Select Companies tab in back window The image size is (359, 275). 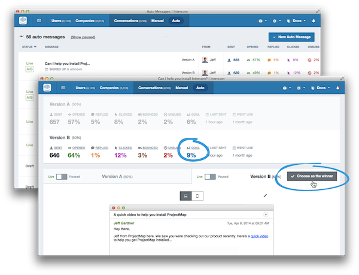pos(89,20)
